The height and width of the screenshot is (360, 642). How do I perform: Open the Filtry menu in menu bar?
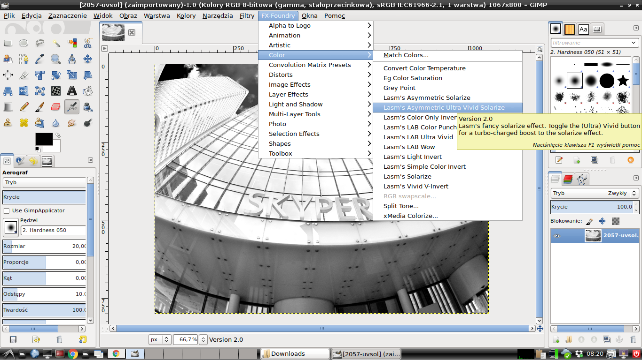tap(247, 15)
